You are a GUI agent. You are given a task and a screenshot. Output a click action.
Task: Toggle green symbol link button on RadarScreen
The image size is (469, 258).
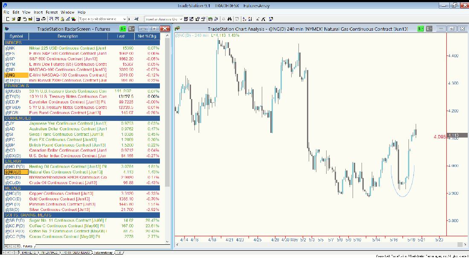click(x=123, y=29)
